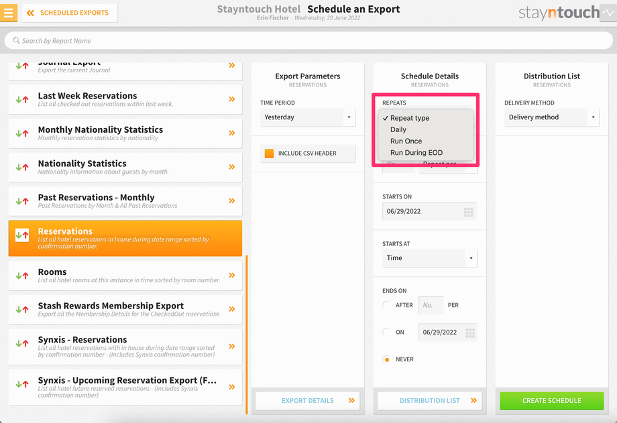Viewport: 617px width, 423px height.
Task: Select the Ends On date radio button
Action: pos(387,332)
